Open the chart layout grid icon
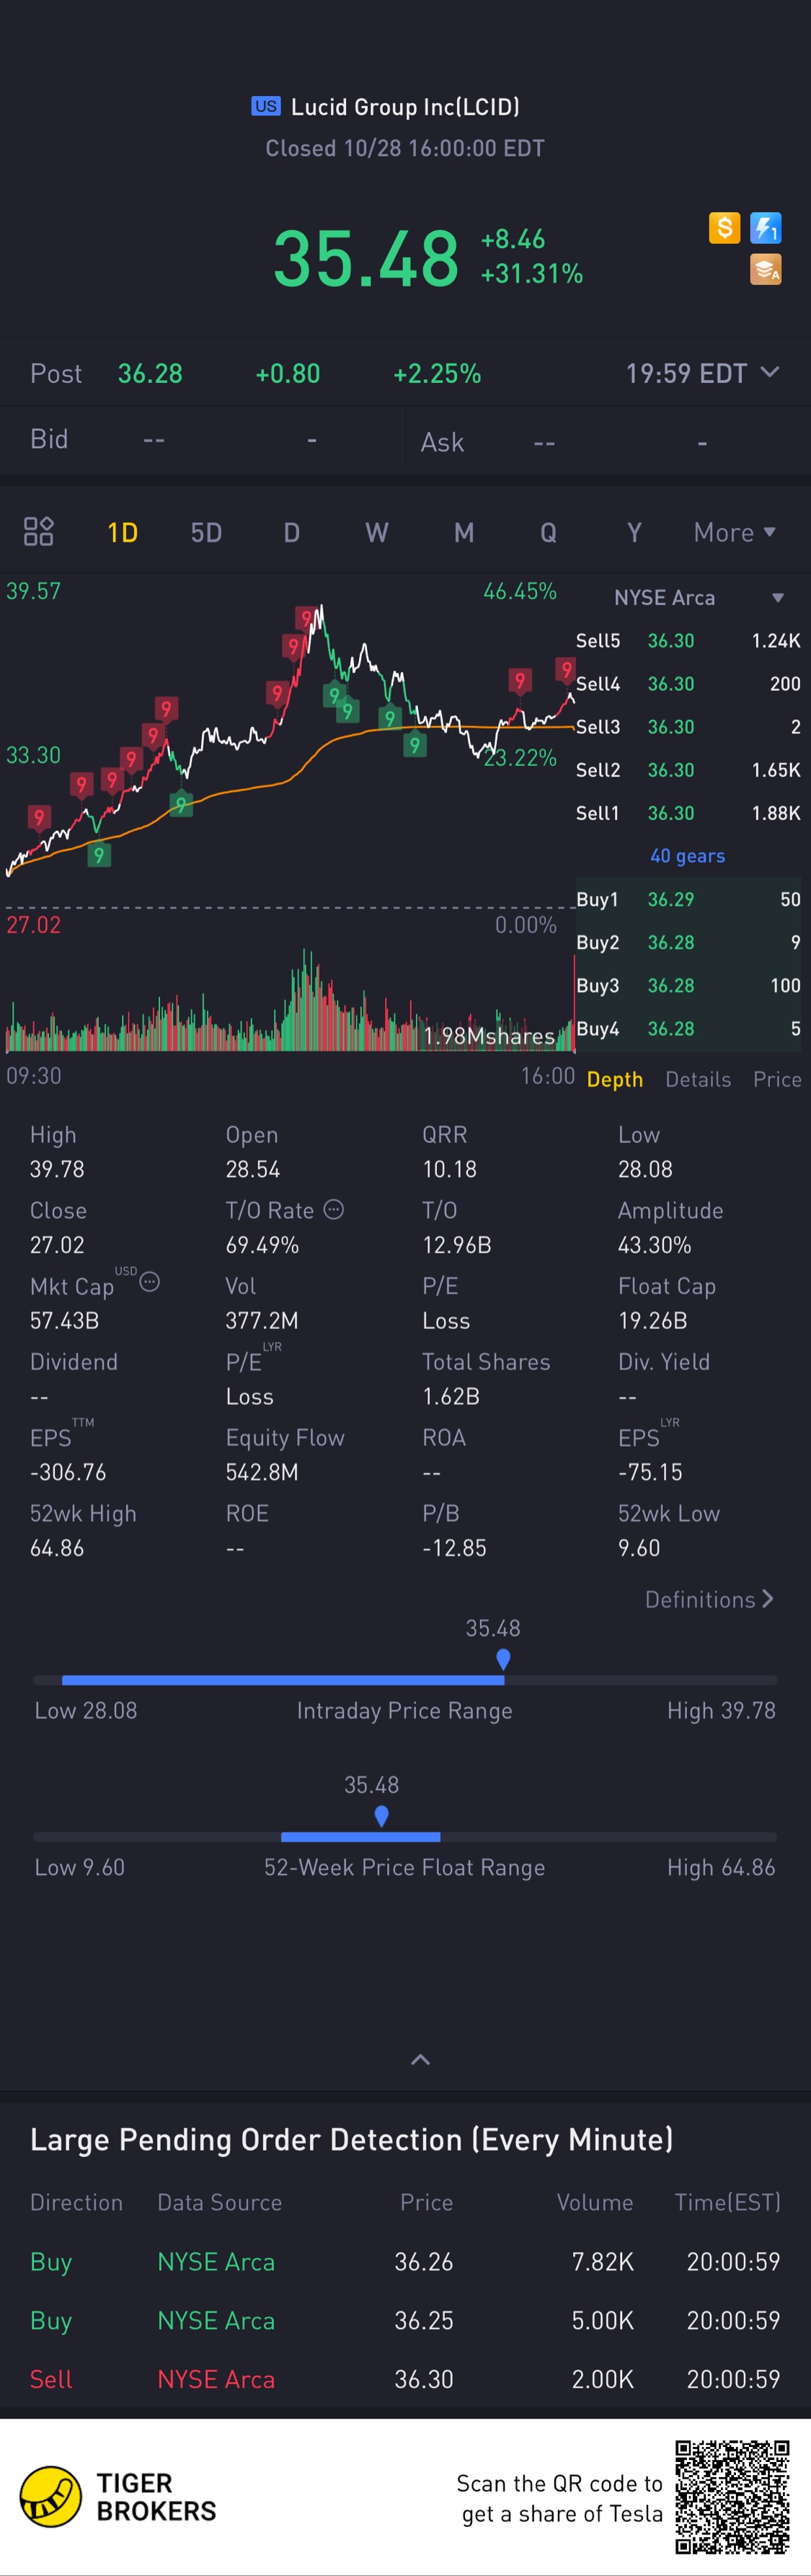The width and height of the screenshot is (811, 2576). (x=39, y=531)
